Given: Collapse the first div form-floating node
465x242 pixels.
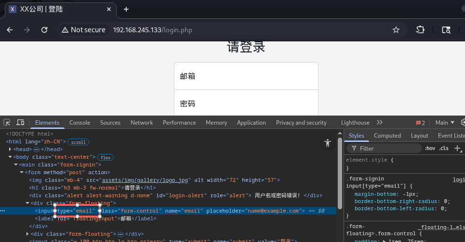Looking at the screenshot, I should [x=27, y=203].
